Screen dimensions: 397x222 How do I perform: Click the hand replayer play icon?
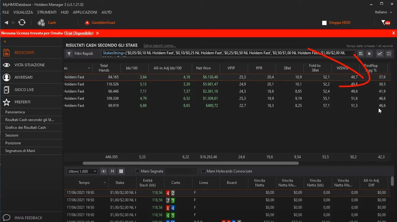click(104, 171)
